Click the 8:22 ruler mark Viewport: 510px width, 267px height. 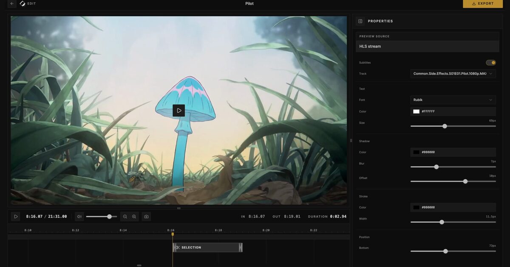click(x=314, y=230)
